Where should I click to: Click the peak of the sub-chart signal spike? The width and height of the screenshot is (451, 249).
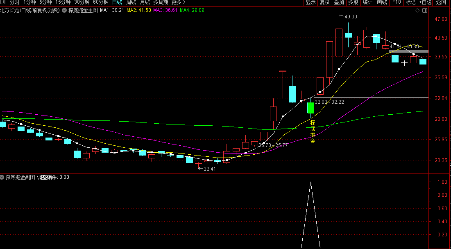tap(310, 182)
